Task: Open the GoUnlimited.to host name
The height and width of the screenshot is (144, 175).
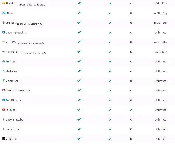Action: pyautogui.click(x=15, y=120)
